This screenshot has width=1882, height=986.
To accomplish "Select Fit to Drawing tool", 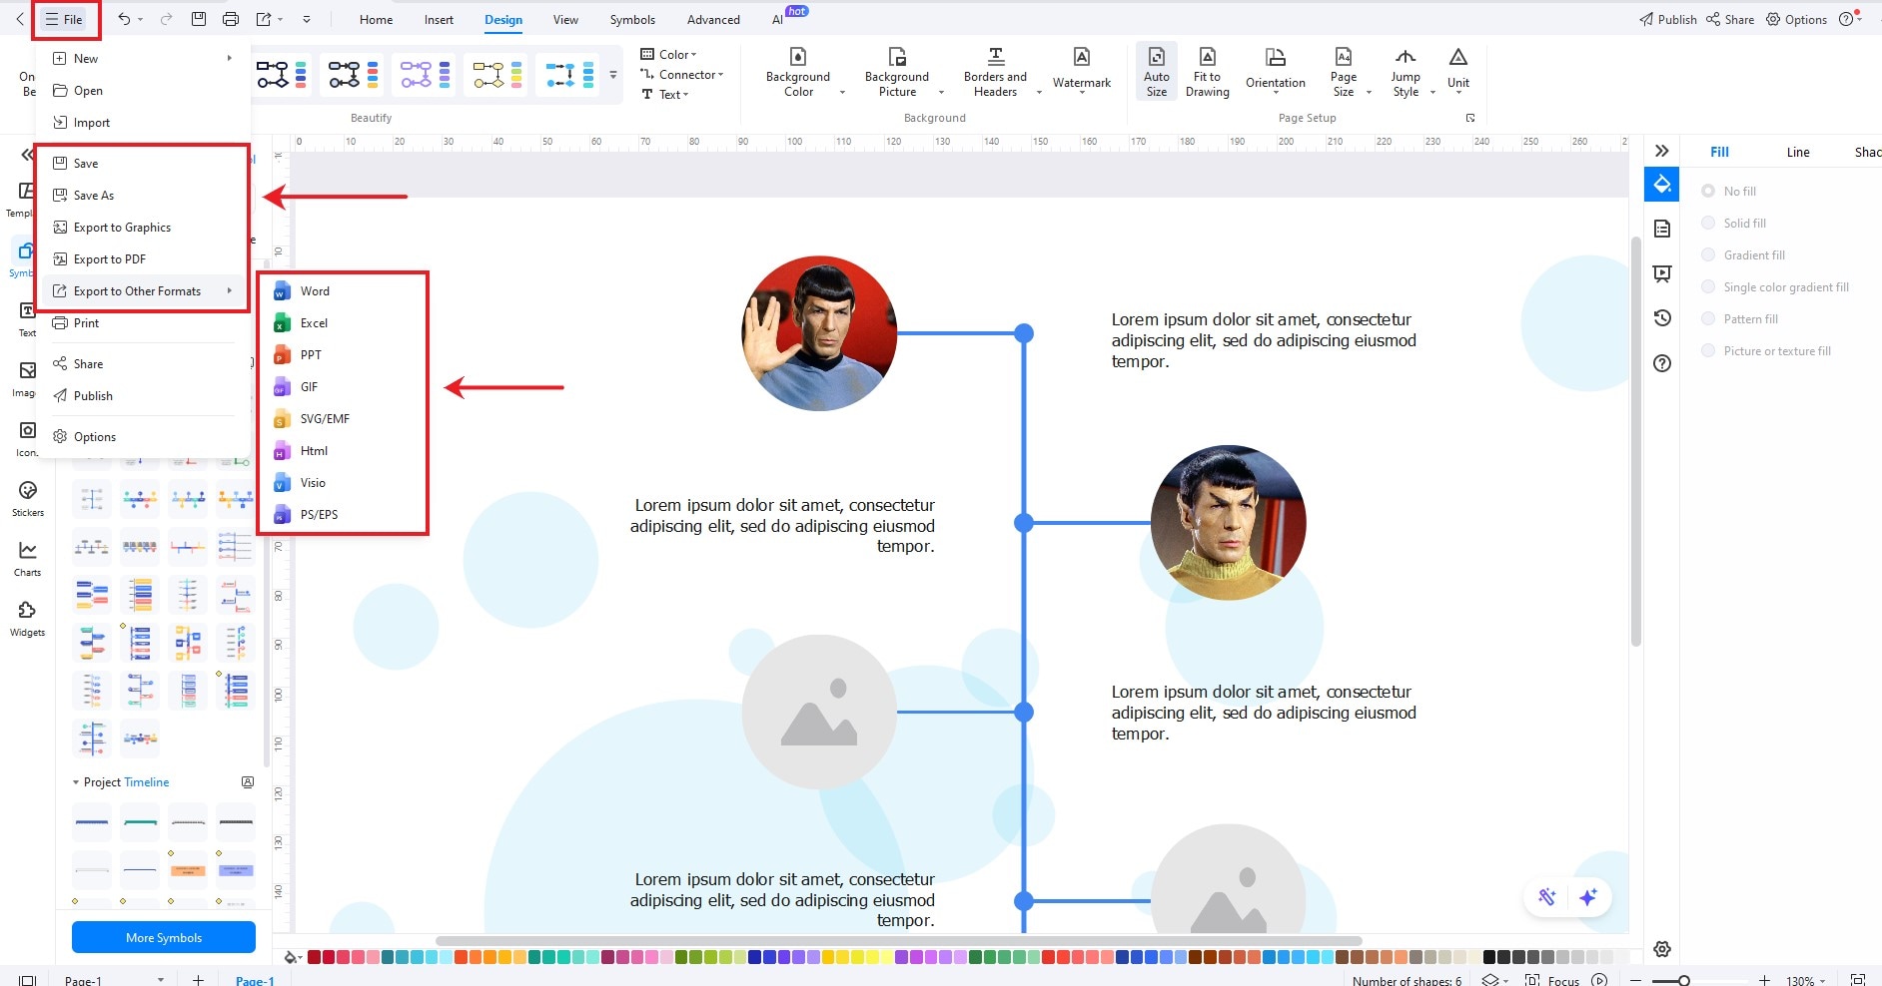I will click(1207, 71).
